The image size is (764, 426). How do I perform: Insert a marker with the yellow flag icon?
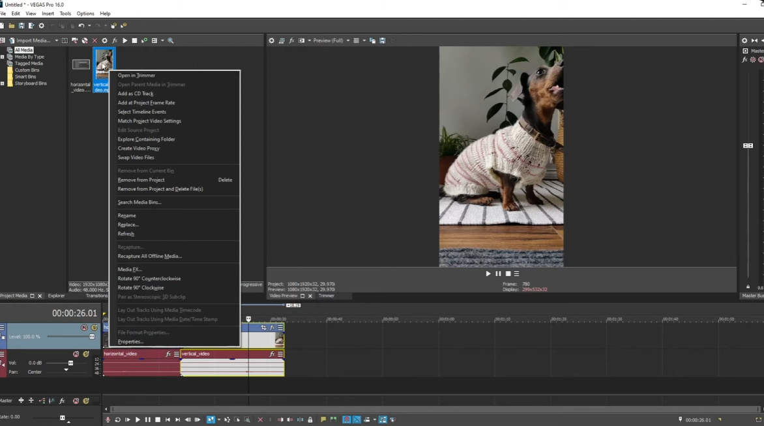pos(323,419)
